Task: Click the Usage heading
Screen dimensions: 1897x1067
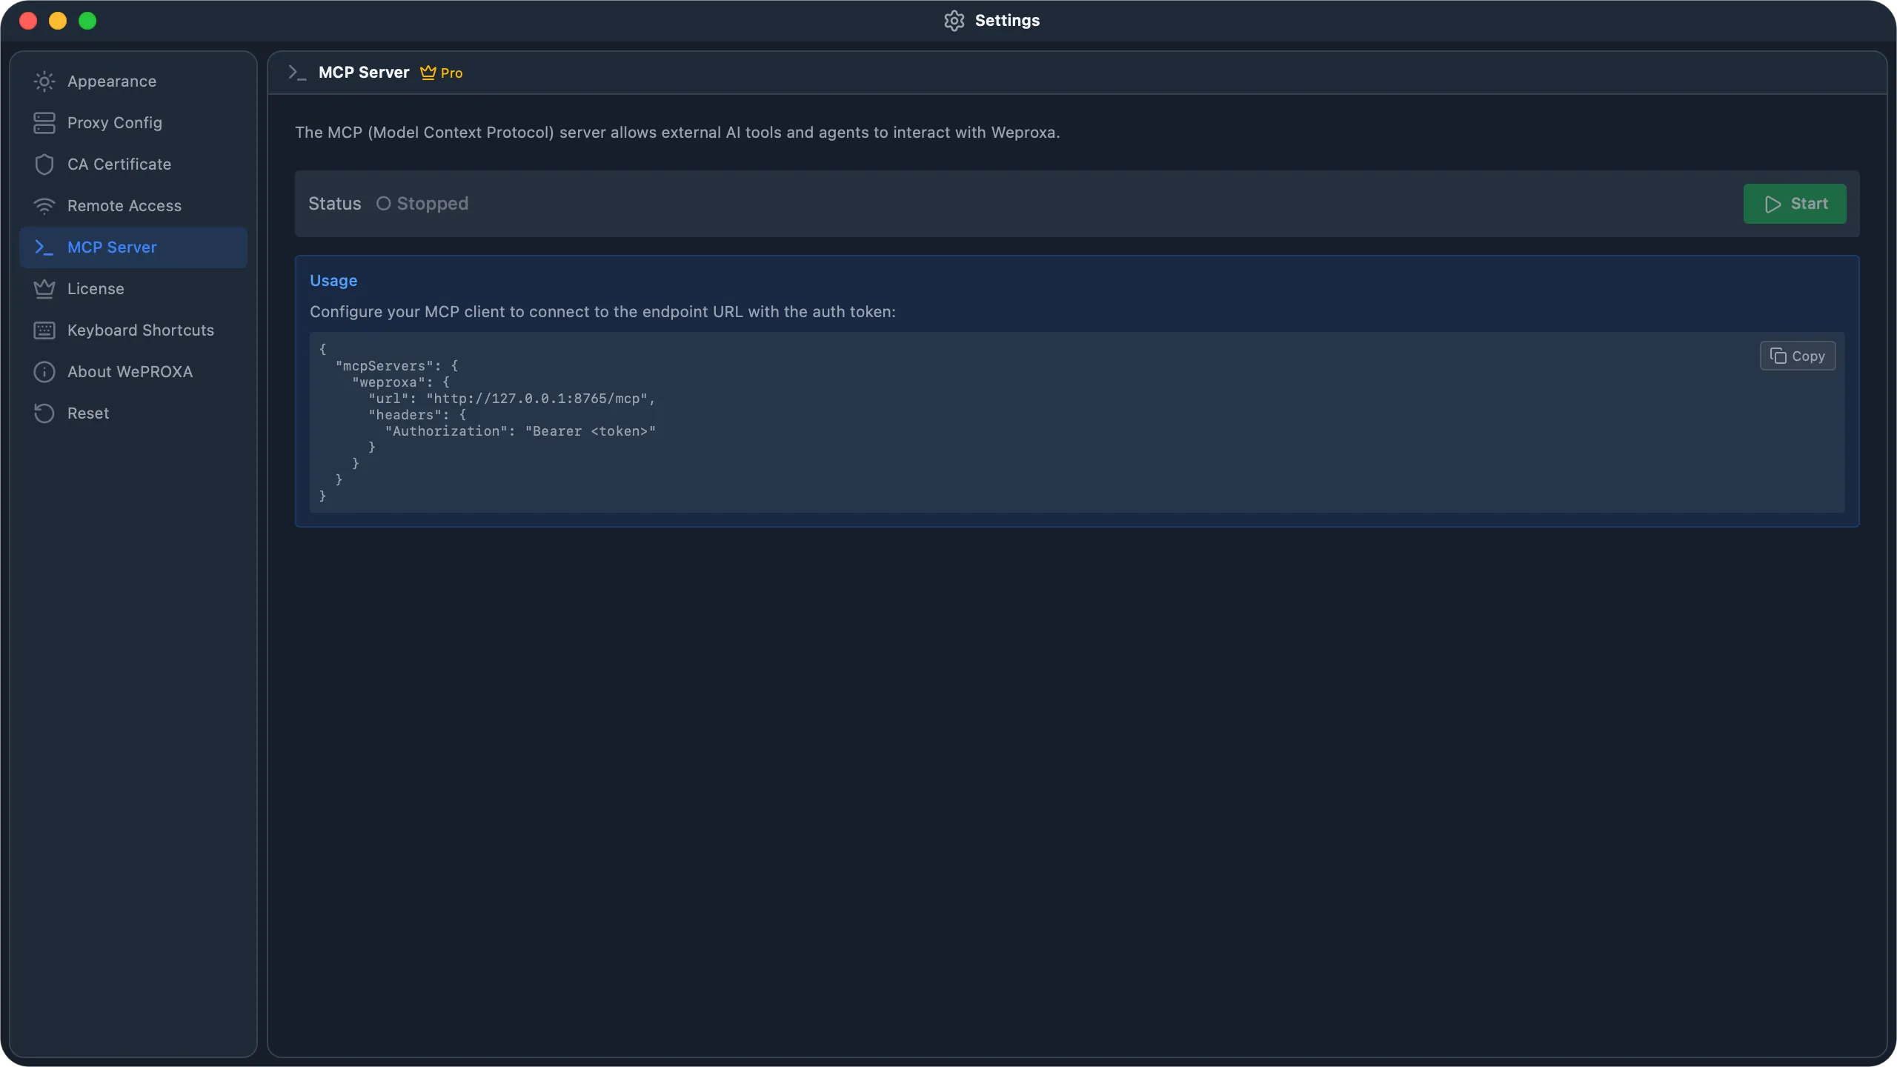Action: tap(333, 281)
